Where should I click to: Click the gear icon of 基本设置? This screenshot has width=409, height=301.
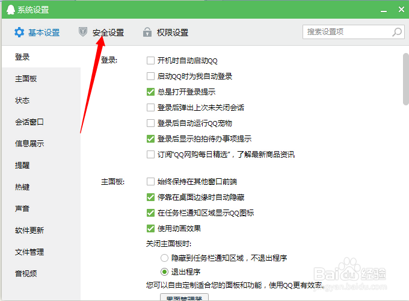(19, 33)
